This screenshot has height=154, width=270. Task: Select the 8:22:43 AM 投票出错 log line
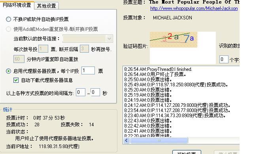pyautogui.click(x=148, y=121)
